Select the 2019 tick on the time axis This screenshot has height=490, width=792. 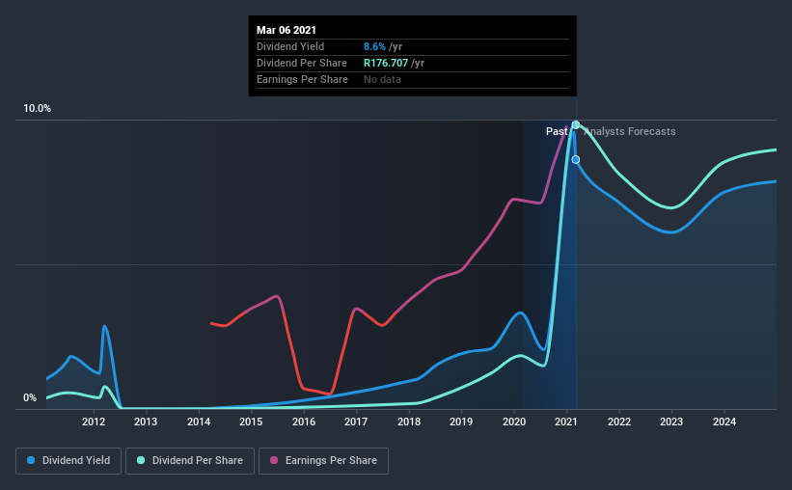tap(461, 422)
